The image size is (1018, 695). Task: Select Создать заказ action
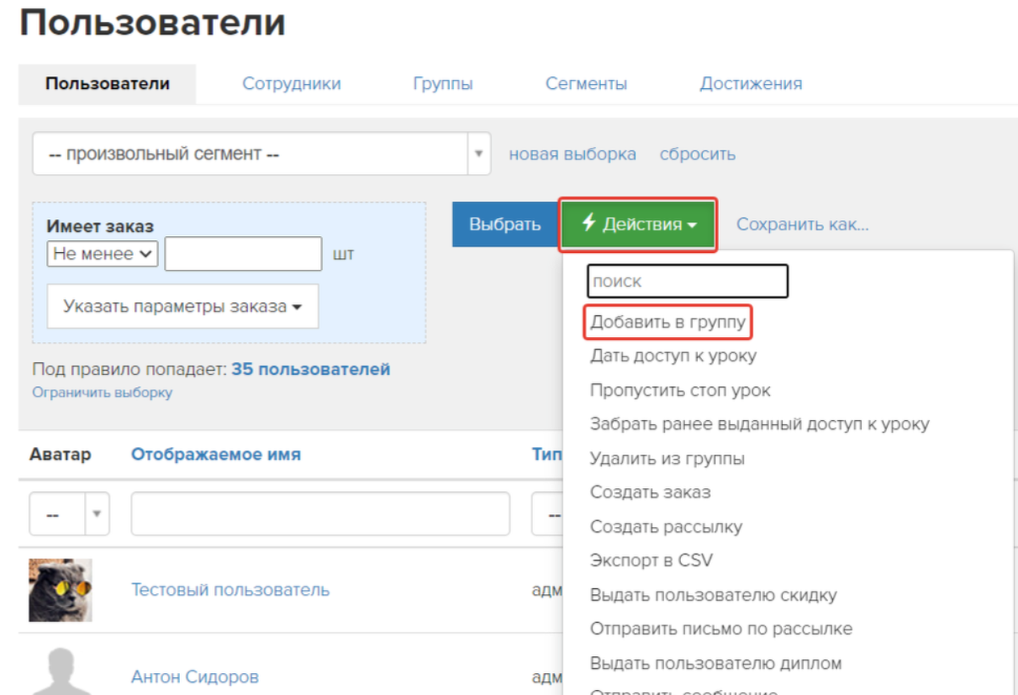pos(650,492)
